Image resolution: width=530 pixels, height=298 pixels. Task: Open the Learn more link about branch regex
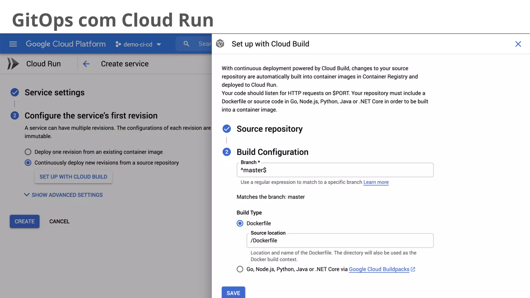[376, 182]
